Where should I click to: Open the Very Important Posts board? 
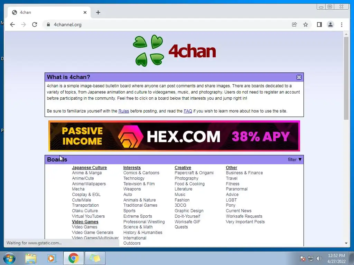coord(245,222)
